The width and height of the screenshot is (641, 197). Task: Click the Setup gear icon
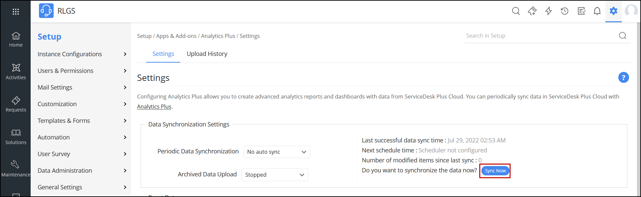[613, 11]
